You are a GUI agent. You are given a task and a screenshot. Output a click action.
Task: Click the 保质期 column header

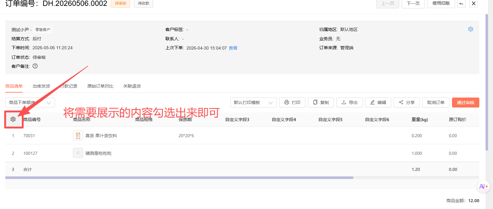[x=185, y=120]
